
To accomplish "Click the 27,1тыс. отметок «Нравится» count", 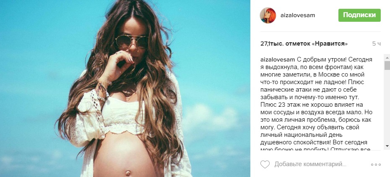I will pos(304,44).
